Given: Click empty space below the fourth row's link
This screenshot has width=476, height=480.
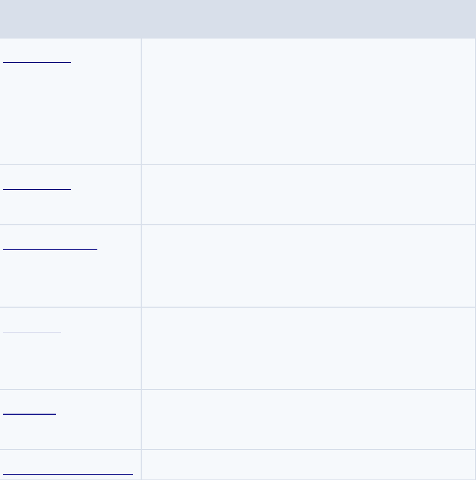Looking at the screenshot, I should (x=71, y=361).
